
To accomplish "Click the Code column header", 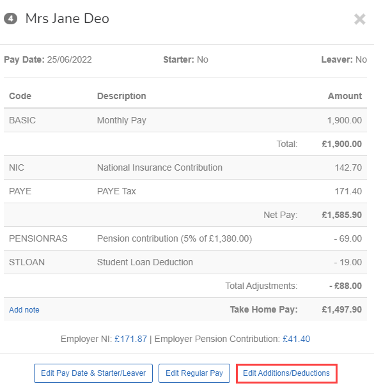I will [20, 96].
